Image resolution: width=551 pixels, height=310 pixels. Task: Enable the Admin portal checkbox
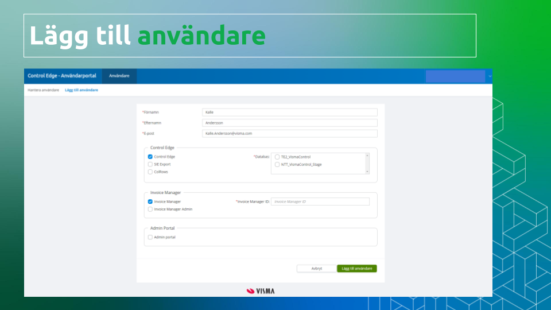[150, 237]
